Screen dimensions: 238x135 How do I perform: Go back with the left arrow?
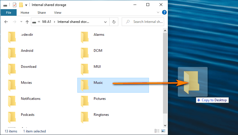(x=6, y=22)
